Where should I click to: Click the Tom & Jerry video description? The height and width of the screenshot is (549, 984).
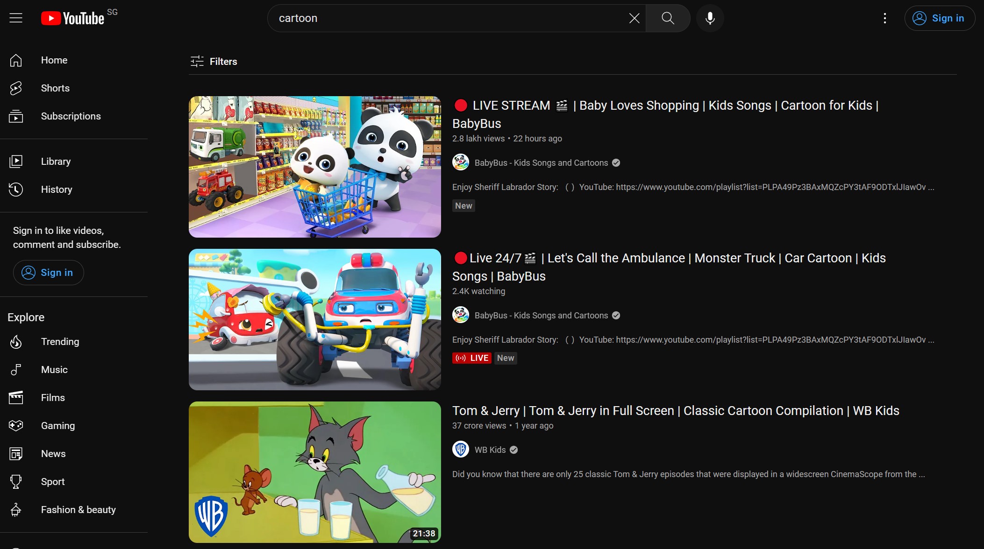point(688,474)
